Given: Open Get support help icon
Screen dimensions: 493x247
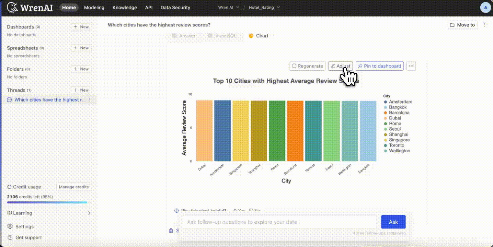Looking at the screenshot, I should [x=10, y=237].
